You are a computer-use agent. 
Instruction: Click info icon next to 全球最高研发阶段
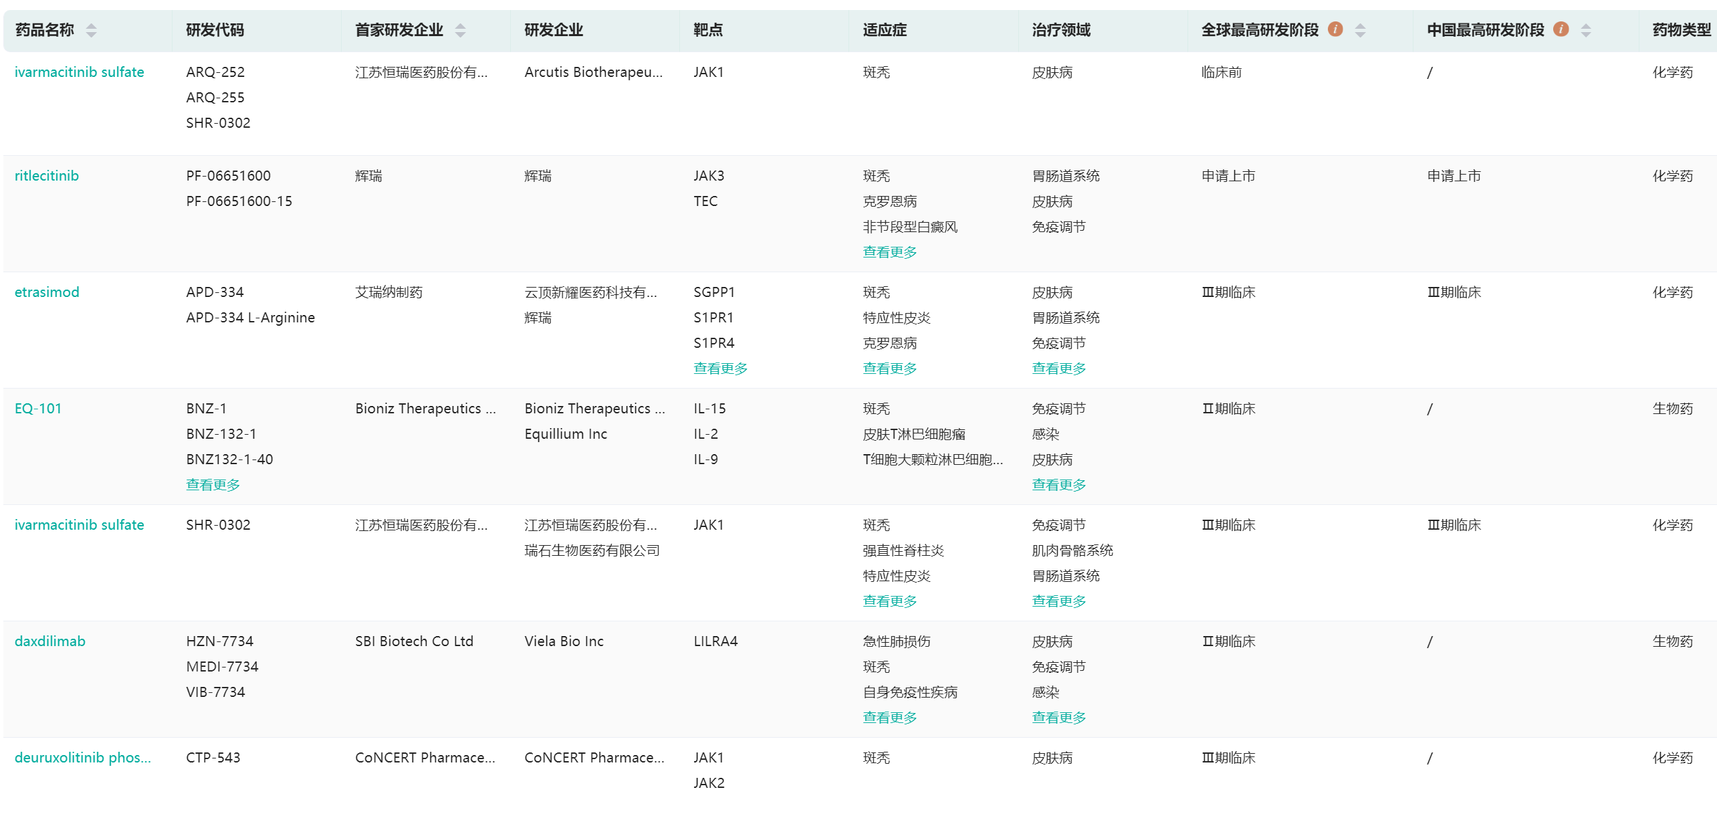(x=1335, y=29)
